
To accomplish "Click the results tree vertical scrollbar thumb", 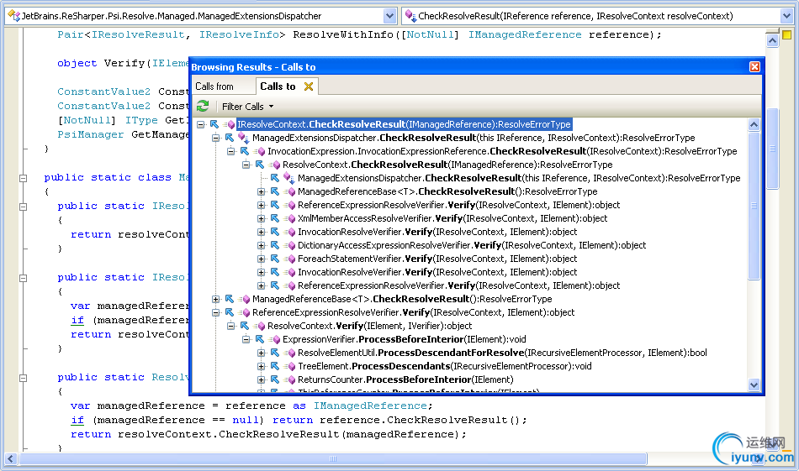I will [754, 206].
